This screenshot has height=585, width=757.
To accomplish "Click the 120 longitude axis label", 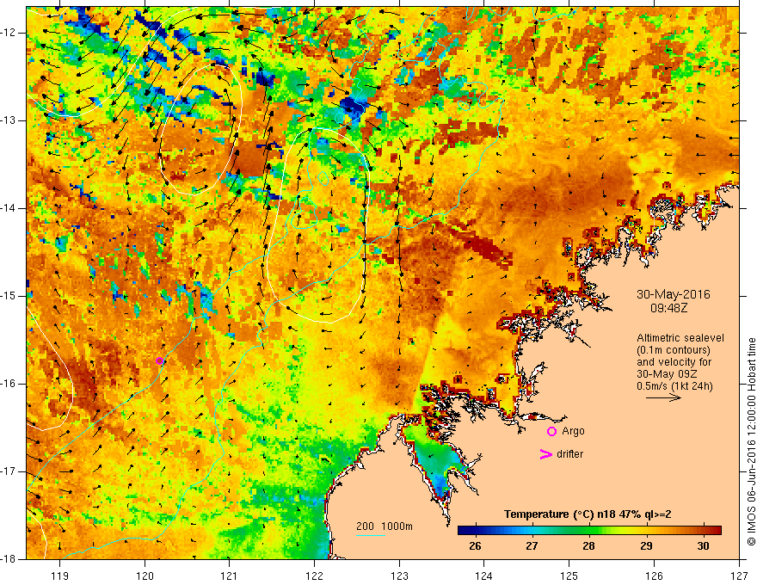I will [145, 576].
